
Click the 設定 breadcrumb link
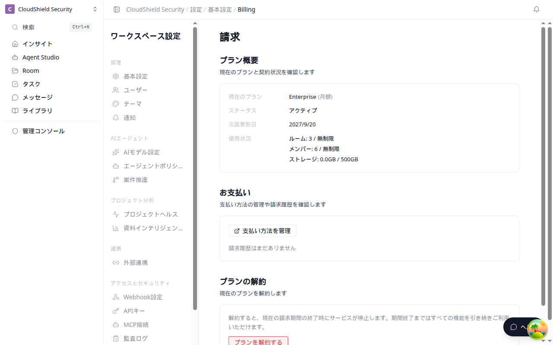[x=196, y=9]
